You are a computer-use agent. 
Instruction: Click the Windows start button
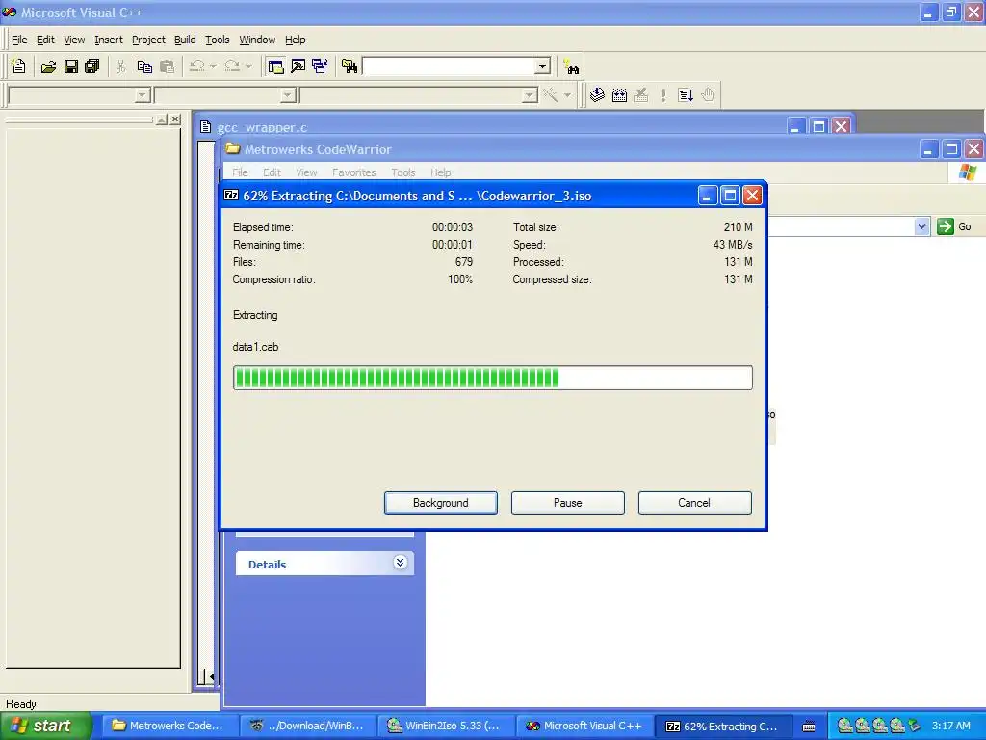click(45, 727)
